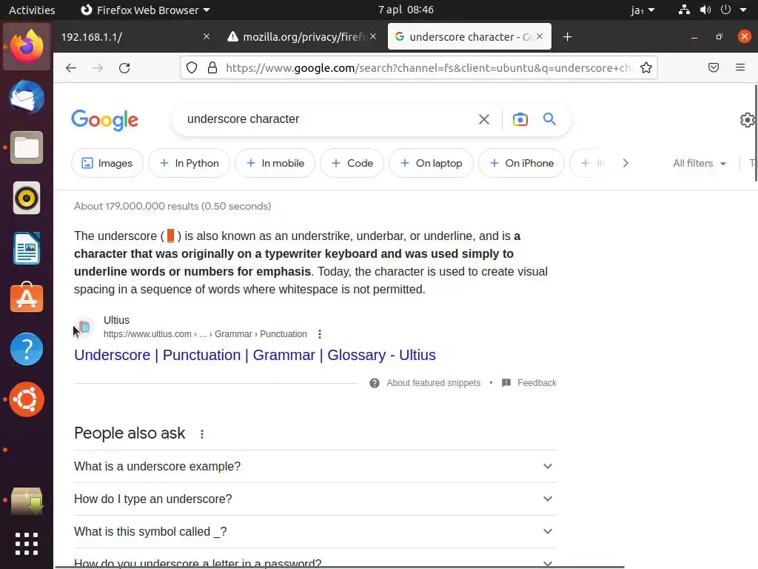Close the underscore character Google tab
The height and width of the screenshot is (569, 758).
tap(540, 36)
